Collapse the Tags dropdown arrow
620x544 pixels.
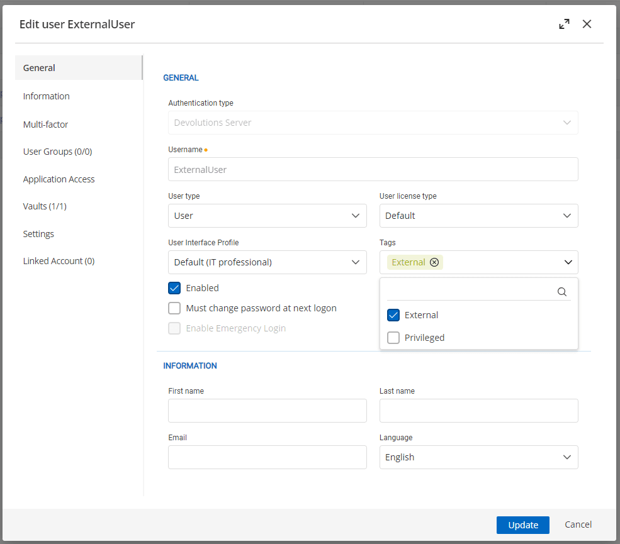pos(567,262)
